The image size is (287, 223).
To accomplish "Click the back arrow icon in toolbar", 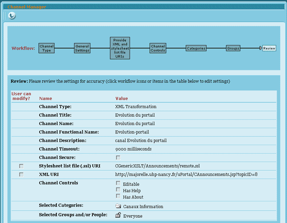I will (12, 16).
